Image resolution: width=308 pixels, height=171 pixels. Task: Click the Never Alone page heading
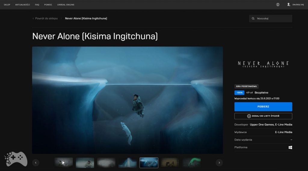(95, 36)
